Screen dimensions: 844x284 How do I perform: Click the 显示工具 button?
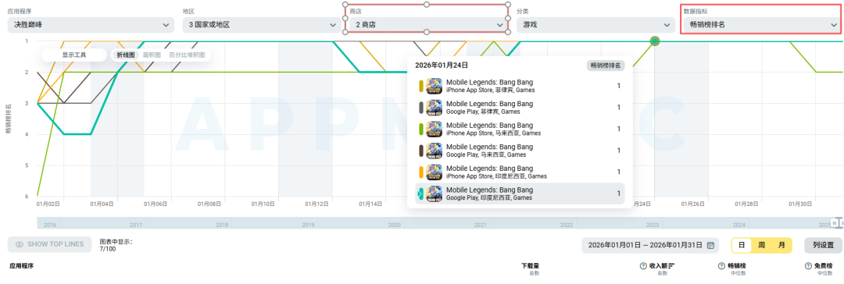point(73,55)
